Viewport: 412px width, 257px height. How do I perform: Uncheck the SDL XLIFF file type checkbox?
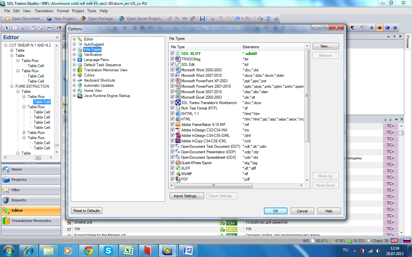[173, 53]
